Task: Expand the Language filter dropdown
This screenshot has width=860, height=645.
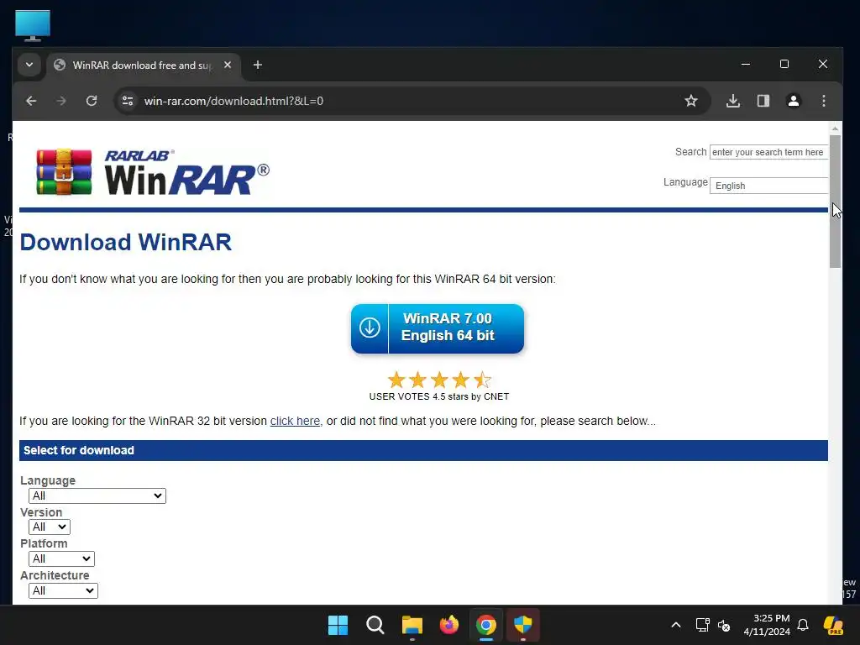Action: pyautogui.click(x=97, y=496)
